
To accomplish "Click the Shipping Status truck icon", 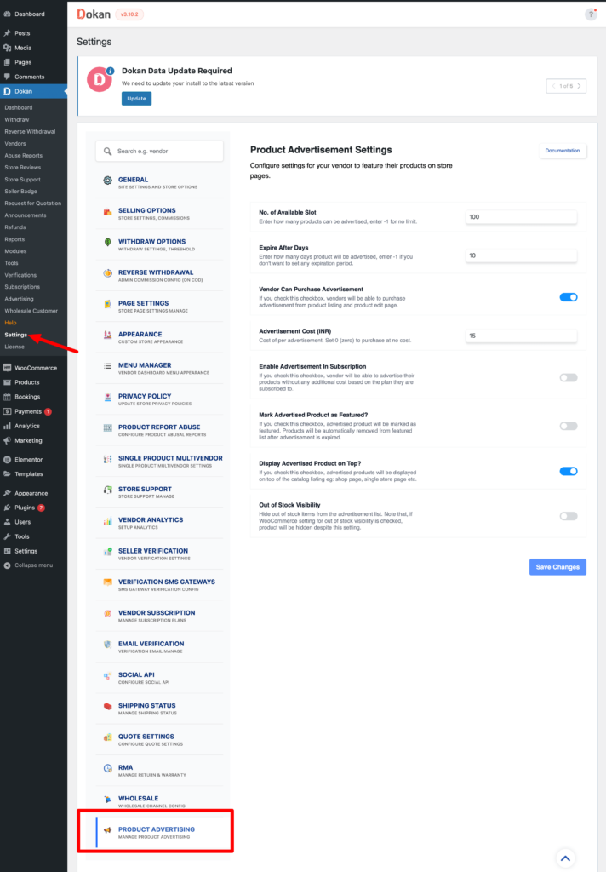I will [108, 707].
